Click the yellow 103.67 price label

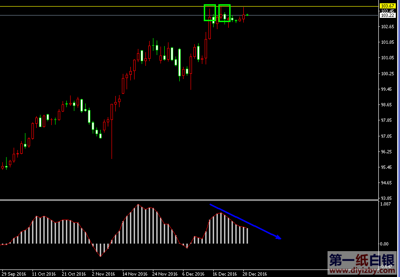click(x=387, y=6)
